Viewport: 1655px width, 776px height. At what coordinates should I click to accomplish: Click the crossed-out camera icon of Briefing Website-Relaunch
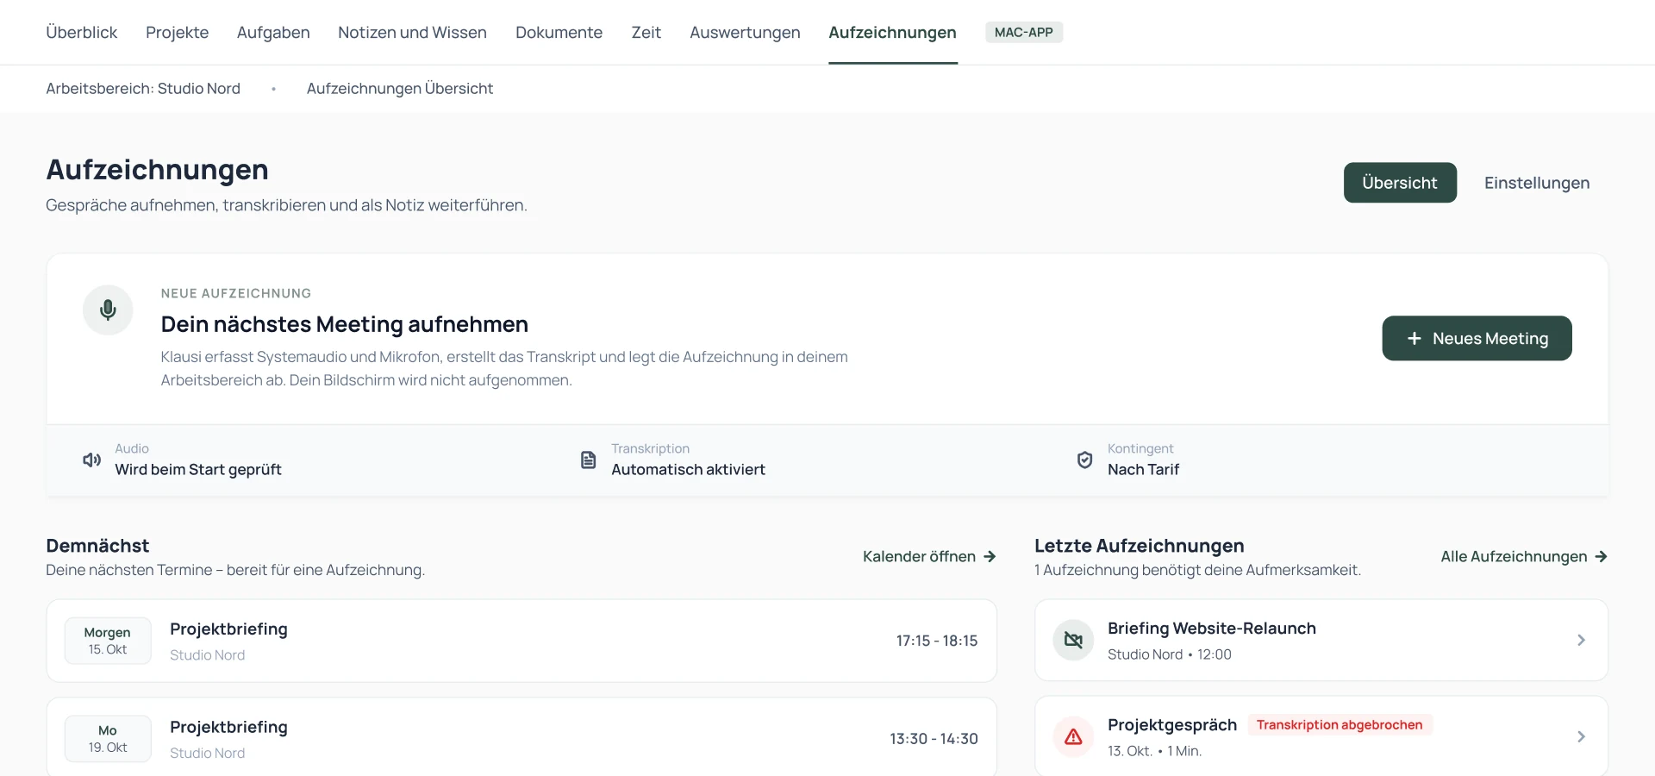(1073, 640)
